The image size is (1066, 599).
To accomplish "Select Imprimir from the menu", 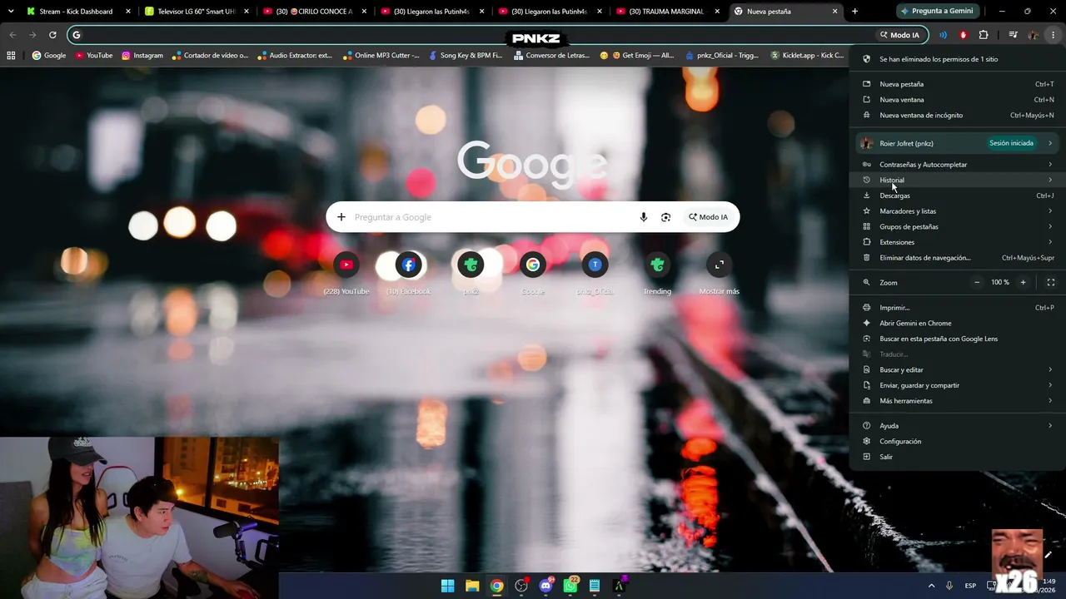I will tap(958, 308).
